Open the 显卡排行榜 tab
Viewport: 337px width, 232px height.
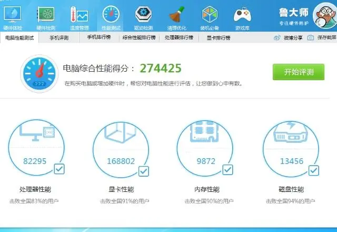pos(219,38)
